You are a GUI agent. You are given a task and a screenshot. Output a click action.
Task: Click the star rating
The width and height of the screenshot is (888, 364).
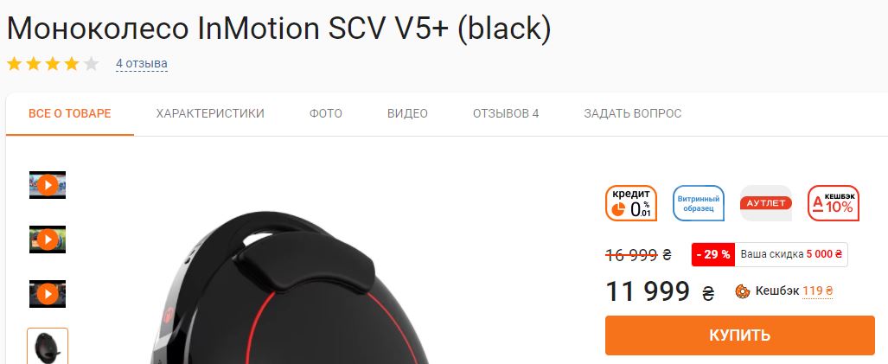(53, 64)
